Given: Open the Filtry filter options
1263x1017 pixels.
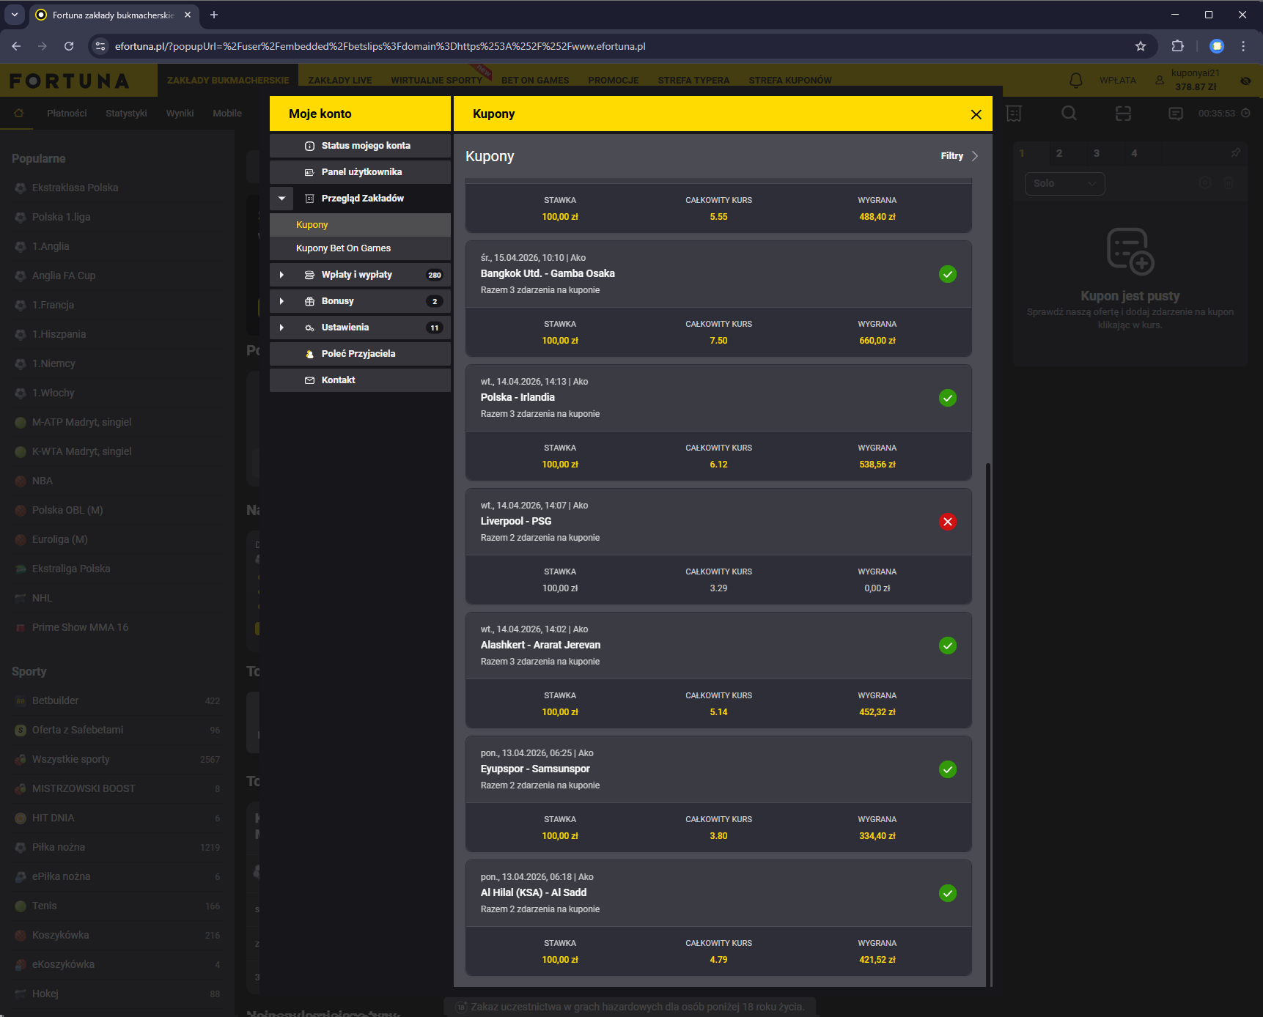Looking at the screenshot, I should coord(960,156).
